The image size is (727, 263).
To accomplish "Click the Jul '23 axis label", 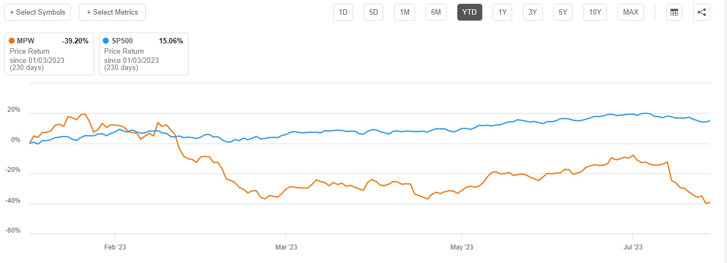I will [x=633, y=247].
